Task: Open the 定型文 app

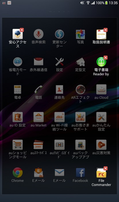Action: coord(80,62)
